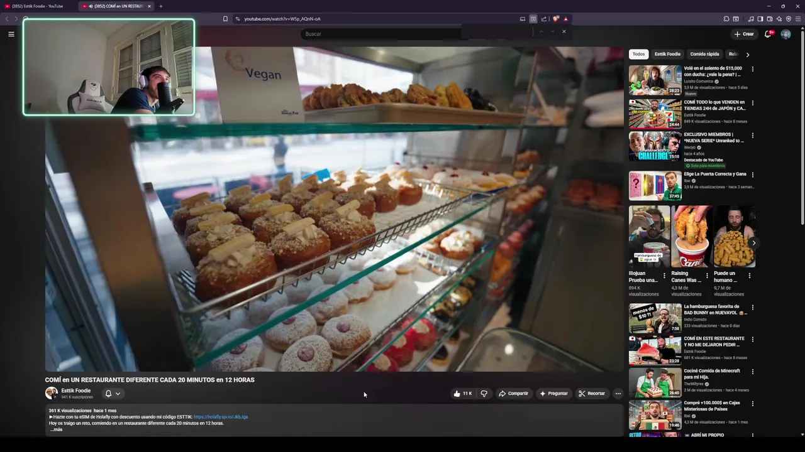
Task: Click the Esttik Foodie channel avatar
Action: click(52, 394)
